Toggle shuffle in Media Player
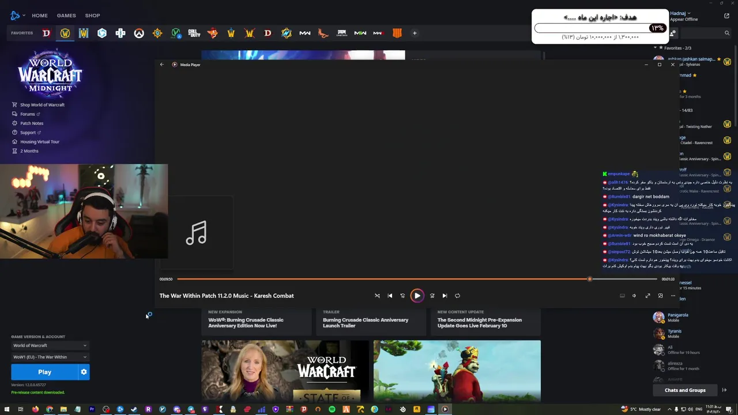This screenshot has width=738, height=415. (x=377, y=296)
